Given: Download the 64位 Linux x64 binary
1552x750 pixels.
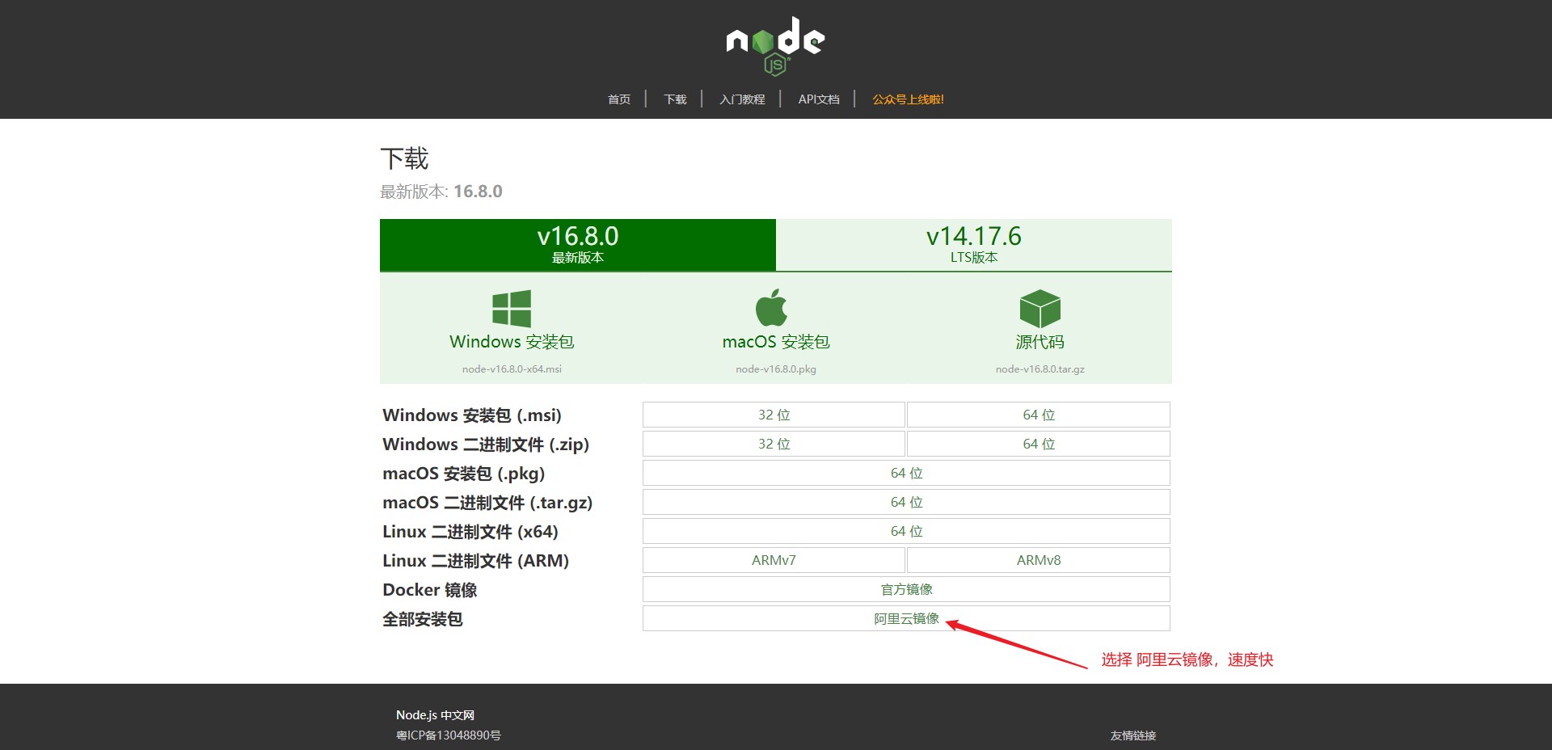Looking at the screenshot, I should tap(905, 531).
